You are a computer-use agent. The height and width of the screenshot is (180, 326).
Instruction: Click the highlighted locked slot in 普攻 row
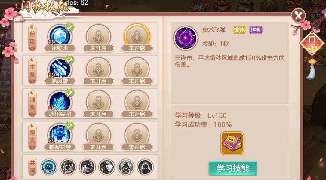click(137, 36)
